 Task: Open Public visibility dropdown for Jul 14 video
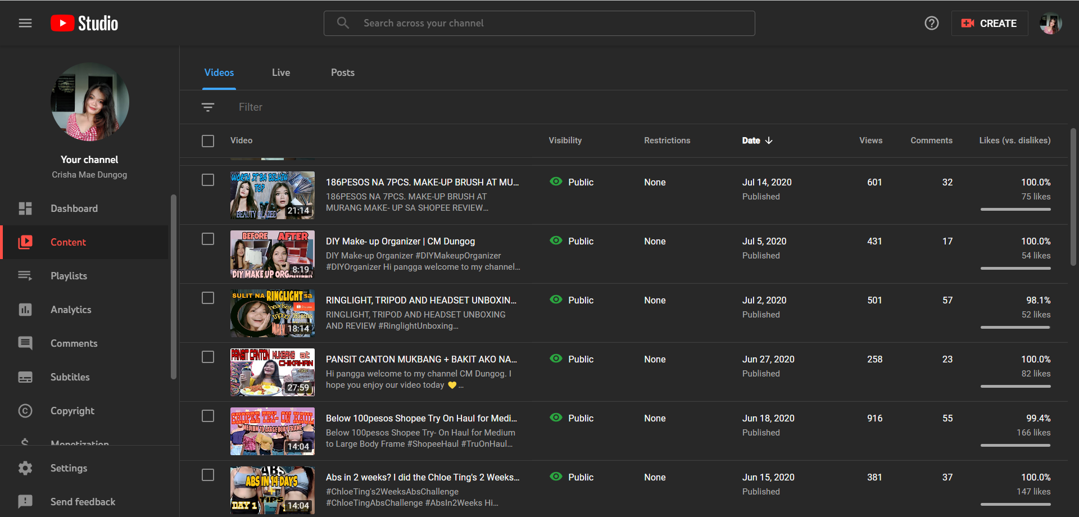581,182
